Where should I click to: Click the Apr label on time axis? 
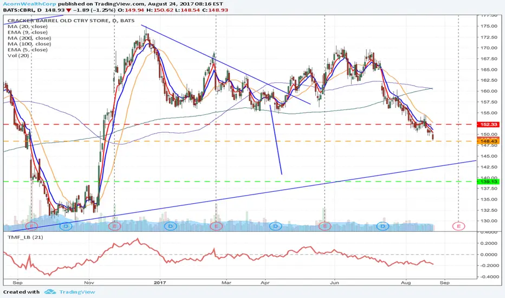[x=265, y=282]
